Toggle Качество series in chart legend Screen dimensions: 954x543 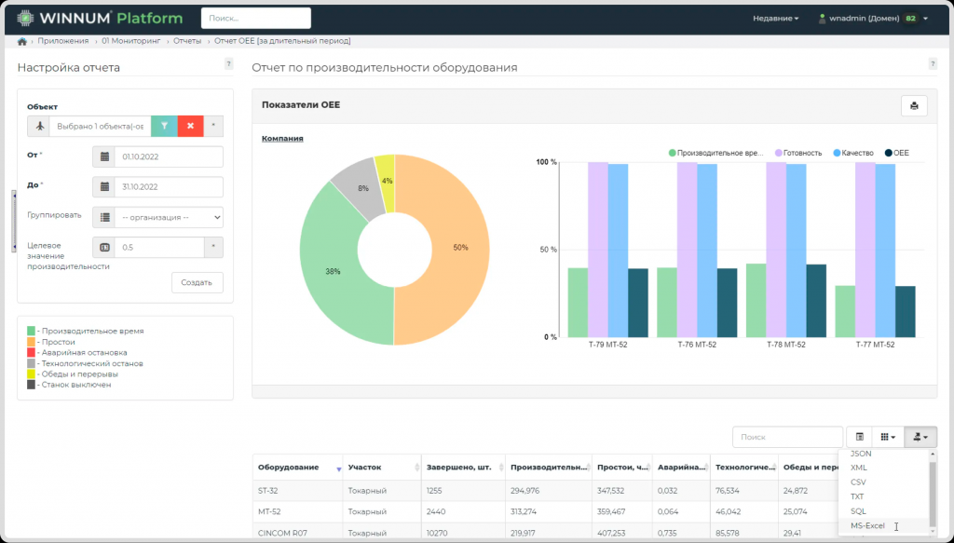click(853, 154)
